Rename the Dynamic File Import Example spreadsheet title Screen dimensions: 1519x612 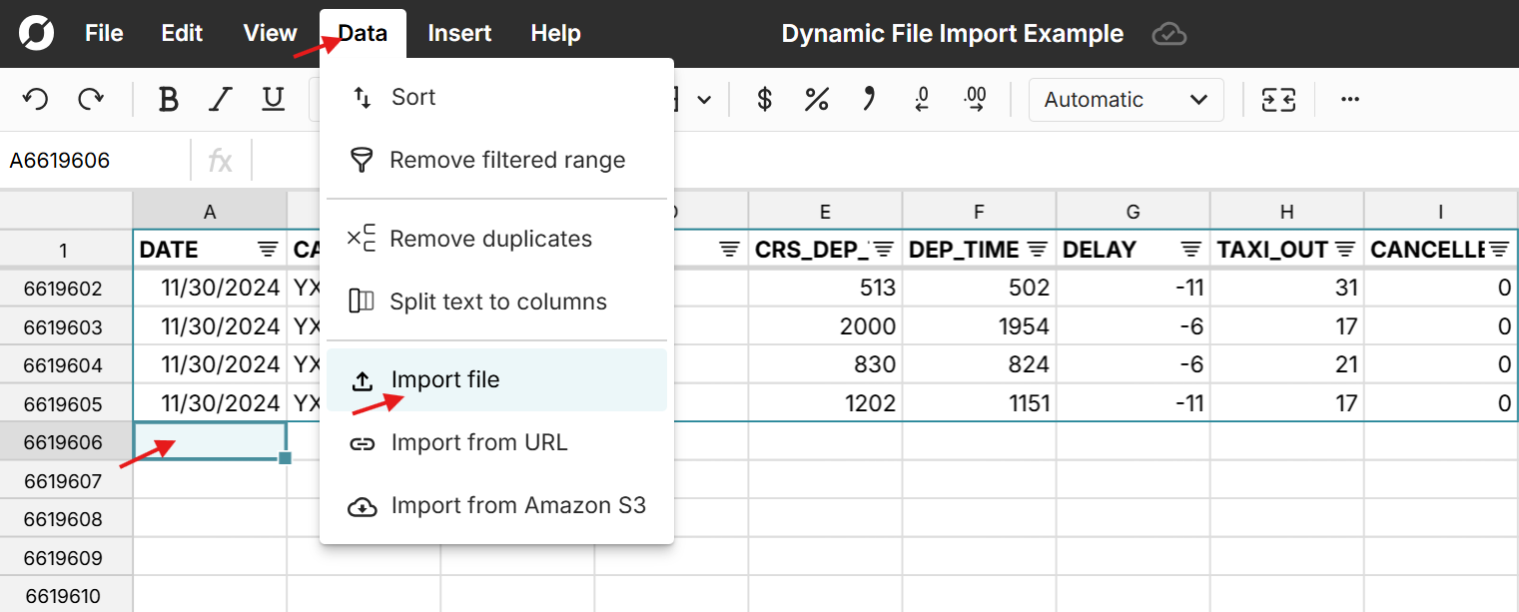tap(952, 33)
